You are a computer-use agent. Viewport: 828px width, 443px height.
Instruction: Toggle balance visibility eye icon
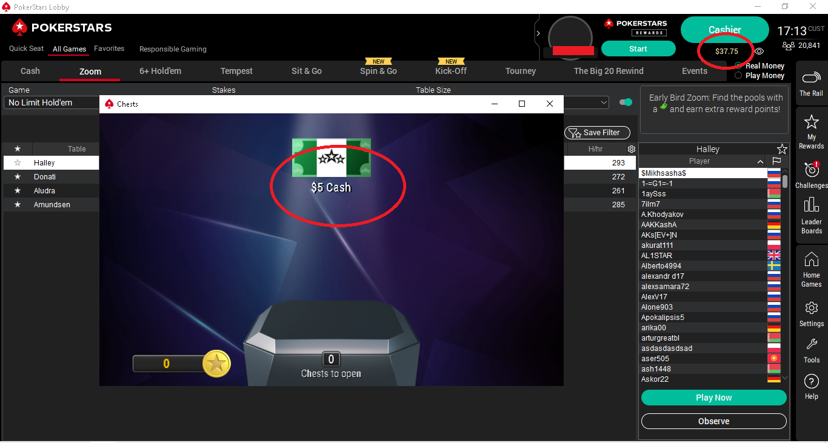(759, 52)
